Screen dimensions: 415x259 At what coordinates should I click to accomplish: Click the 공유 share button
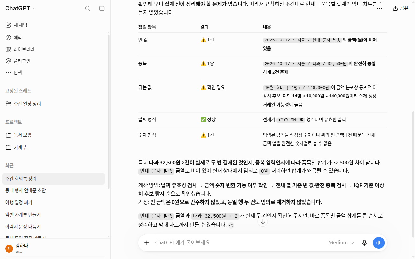coord(400,8)
